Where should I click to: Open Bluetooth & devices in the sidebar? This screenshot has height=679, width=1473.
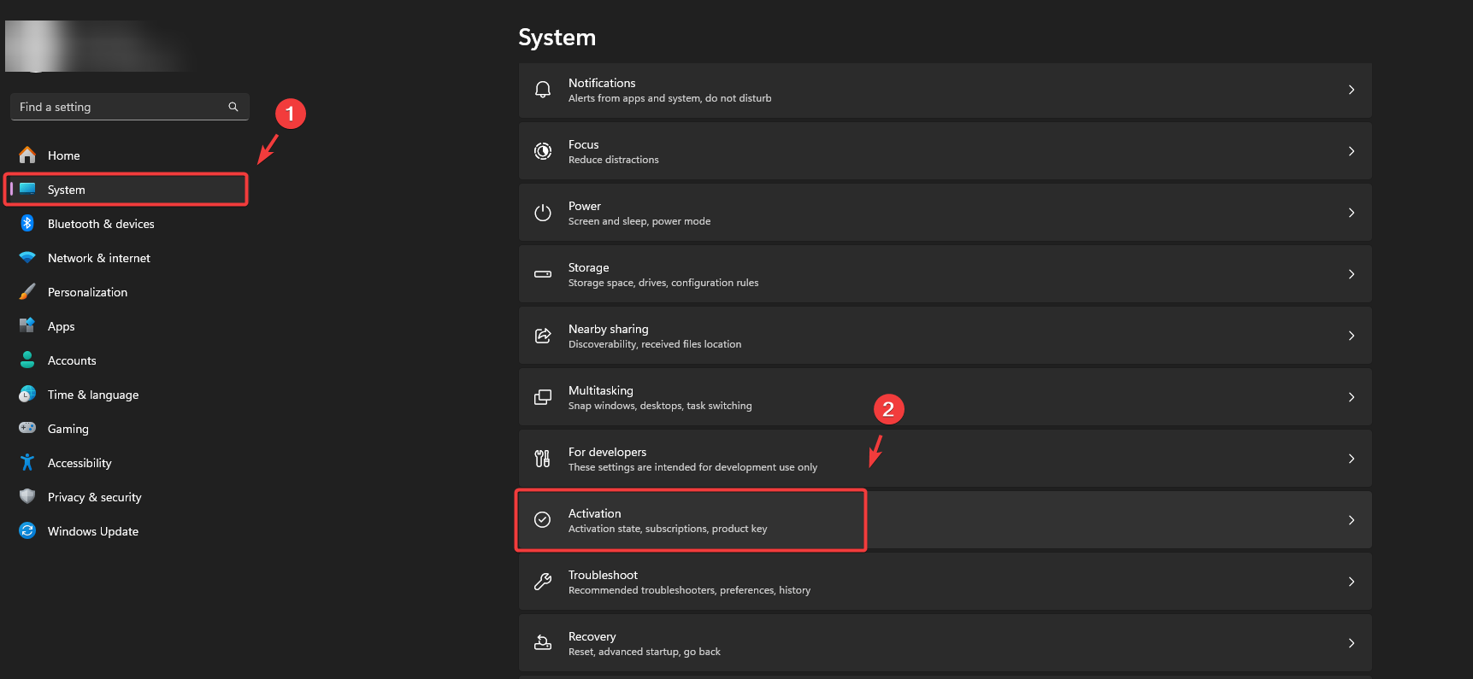pos(101,224)
